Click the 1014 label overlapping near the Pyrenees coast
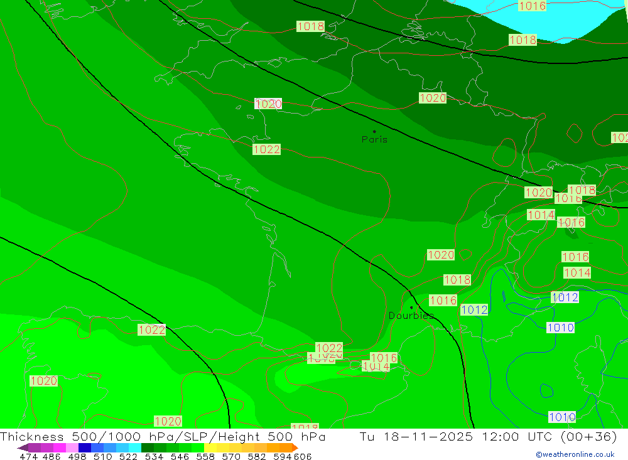Screen dimensions: 628x460 tap(376, 366)
